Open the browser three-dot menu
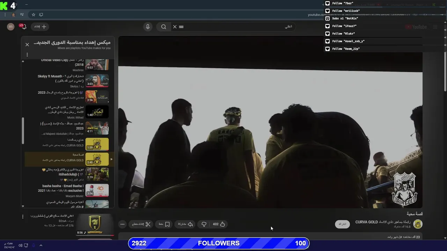The image size is (447, 251). [x=5, y=15]
